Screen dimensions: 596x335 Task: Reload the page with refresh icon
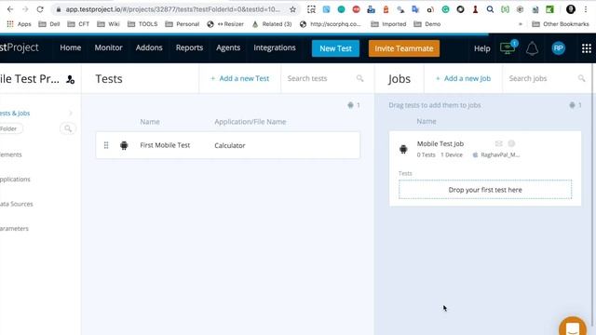[x=40, y=9]
